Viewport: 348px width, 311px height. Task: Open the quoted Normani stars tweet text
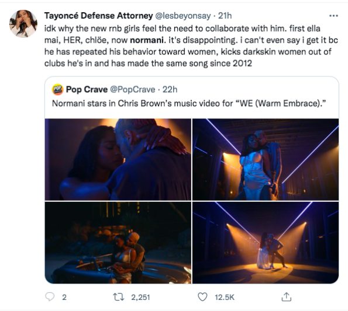(189, 103)
